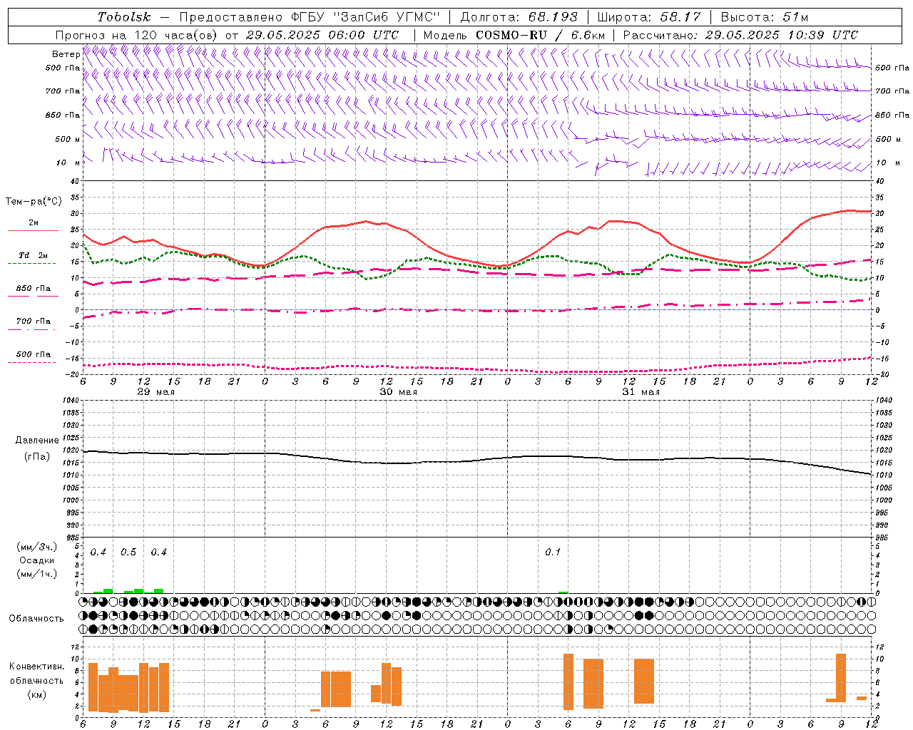Click the Тем-ра(°C) temperature axis title
Image resolution: width=913 pixels, height=730 pixels.
tap(34, 202)
